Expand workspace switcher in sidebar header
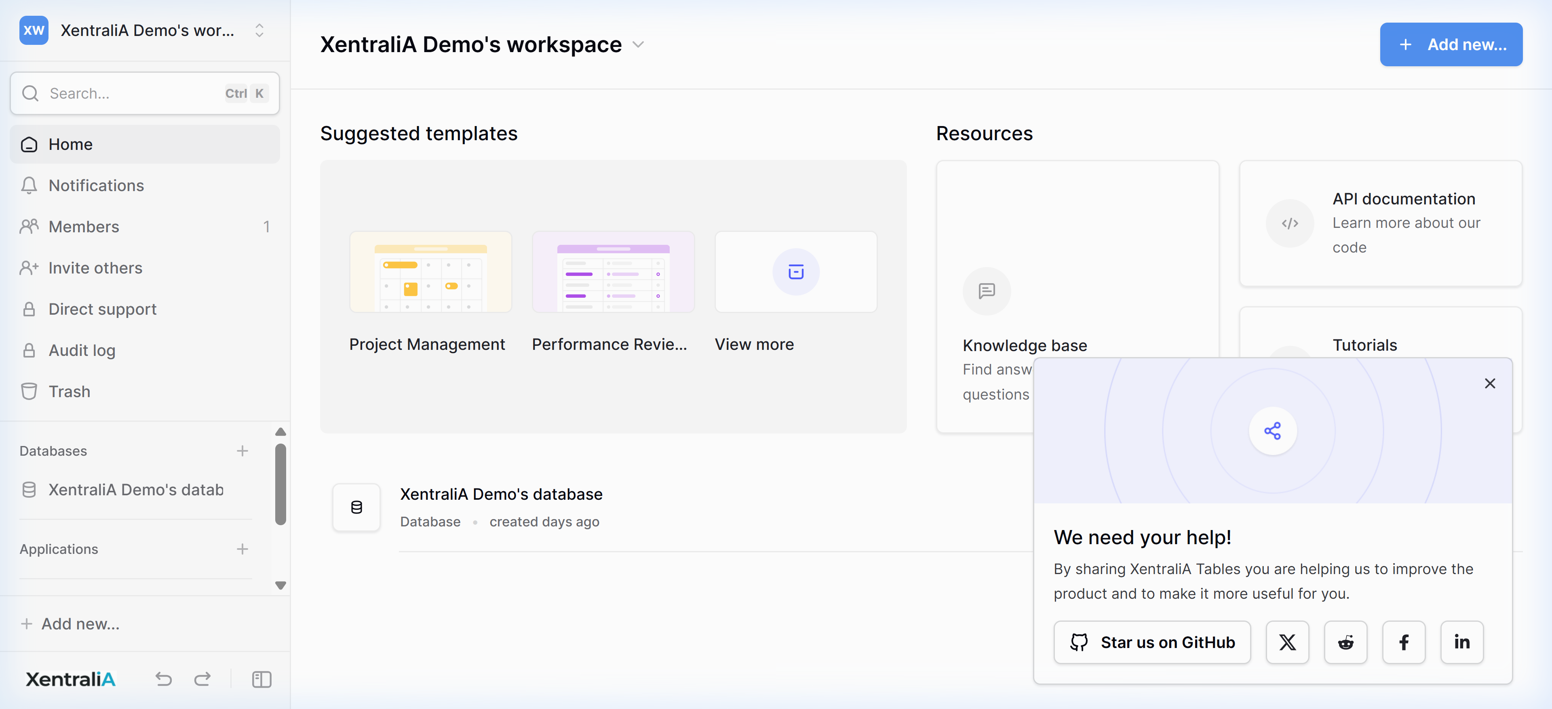 (x=259, y=31)
